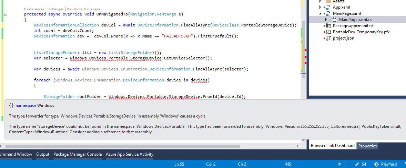Open the Output tab
406x168 pixels.
[x=43, y=154]
